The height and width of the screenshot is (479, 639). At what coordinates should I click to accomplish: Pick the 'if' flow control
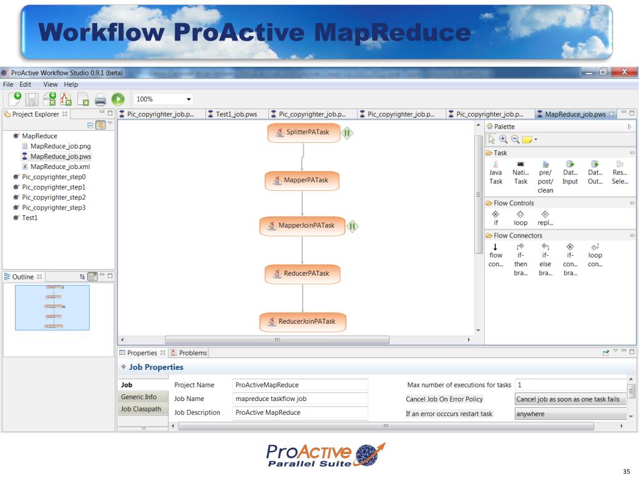point(495,218)
